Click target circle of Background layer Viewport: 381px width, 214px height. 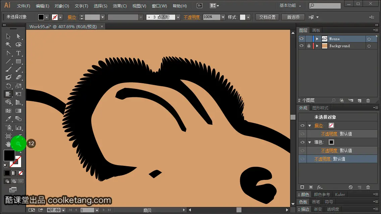369,46
